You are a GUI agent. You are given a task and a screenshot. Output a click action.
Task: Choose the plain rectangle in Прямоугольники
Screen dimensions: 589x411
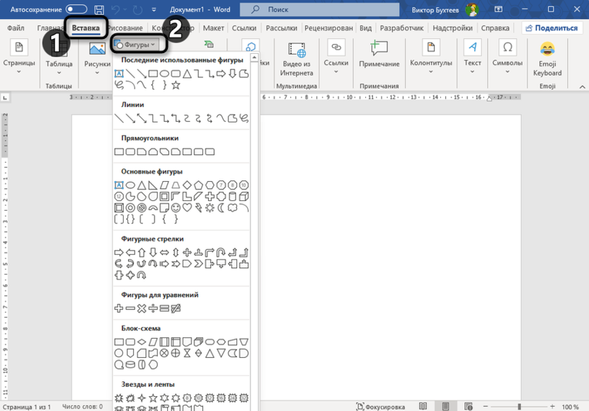pos(119,151)
